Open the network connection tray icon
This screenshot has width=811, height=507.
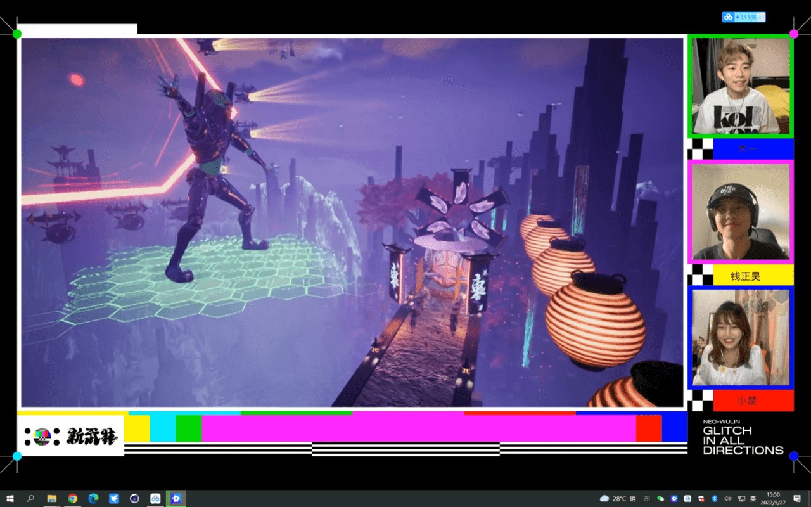(x=741, y=499)
